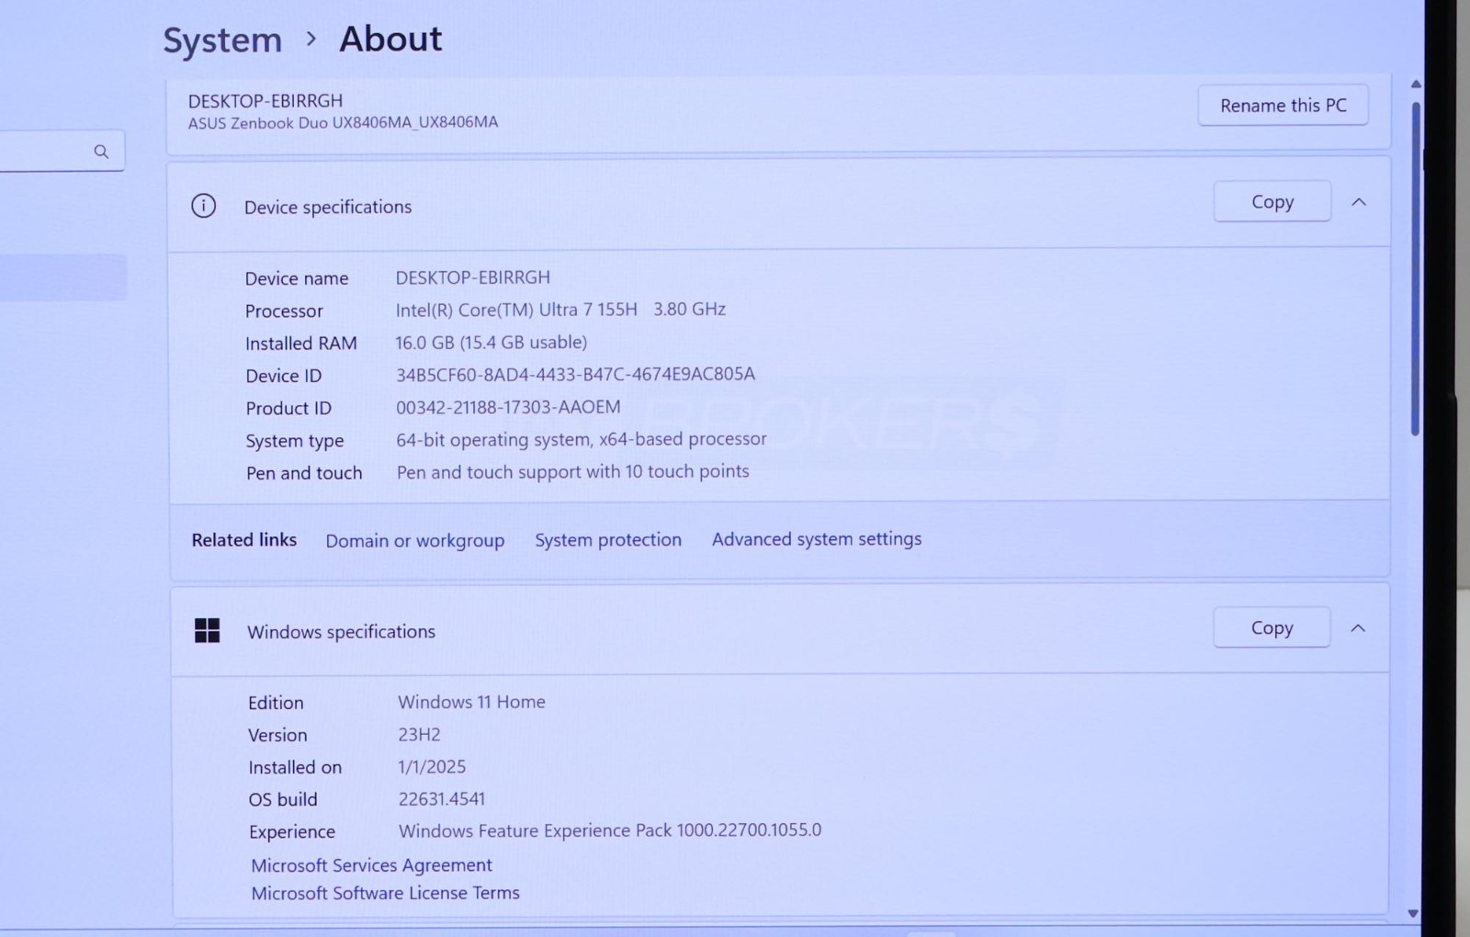
Task: Go back to System in the breadcrumb
Action: (x=222, y=40)
